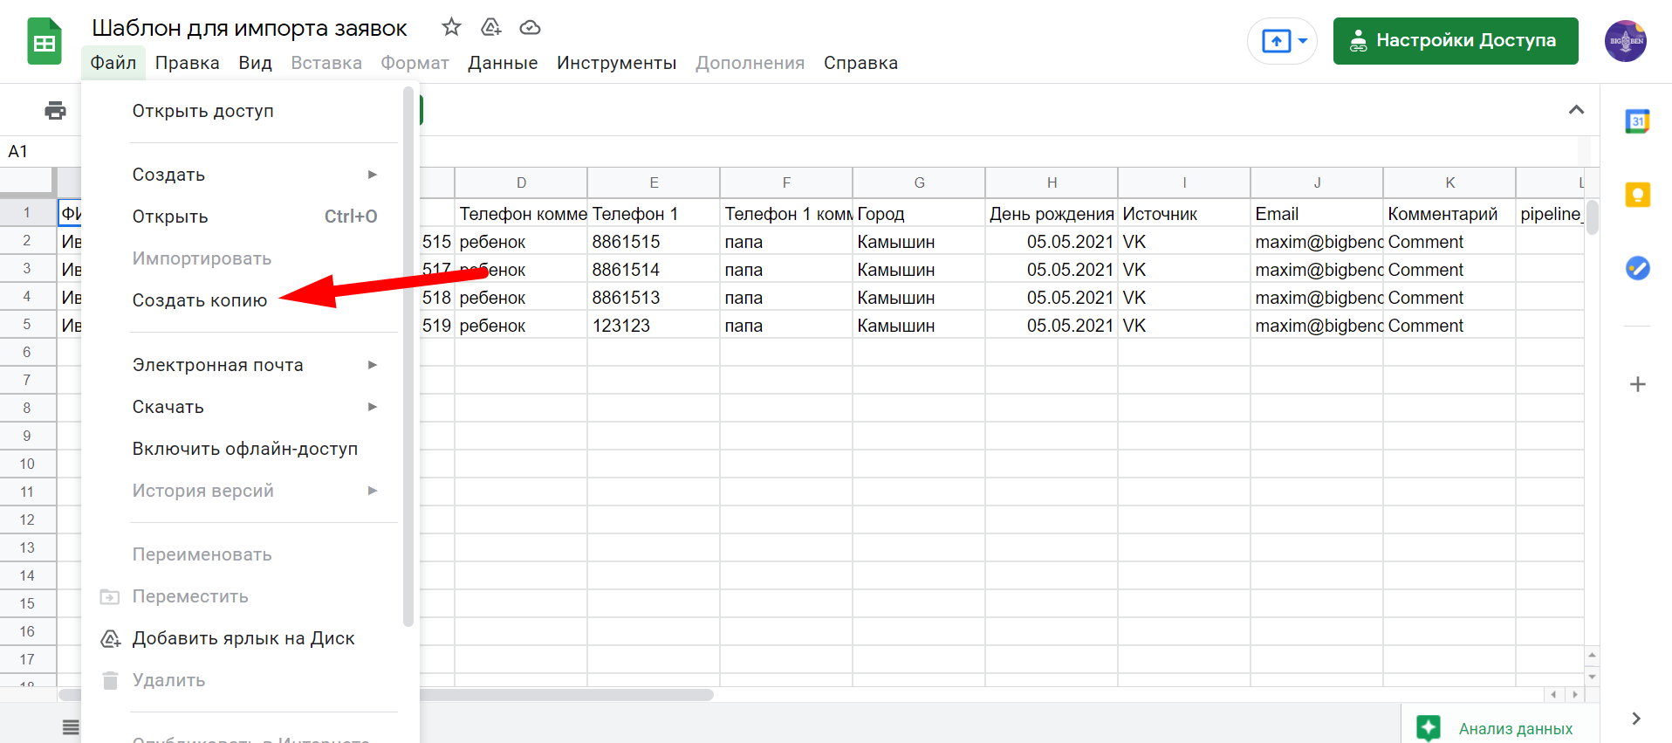
Task: Click the День рождения header cell
Action: pos(1052,214)
